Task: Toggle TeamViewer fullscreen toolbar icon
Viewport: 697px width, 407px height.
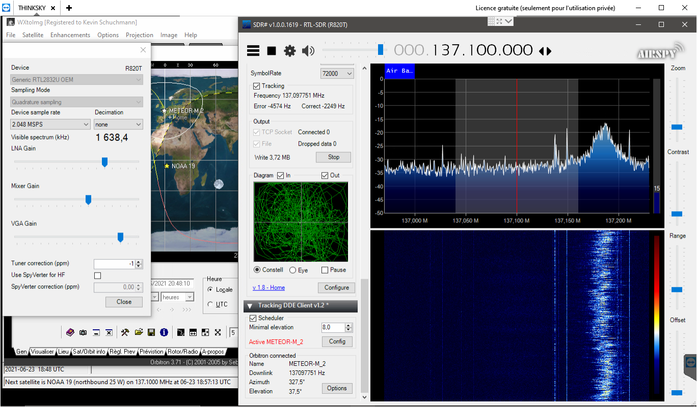Action: (499, 21)
